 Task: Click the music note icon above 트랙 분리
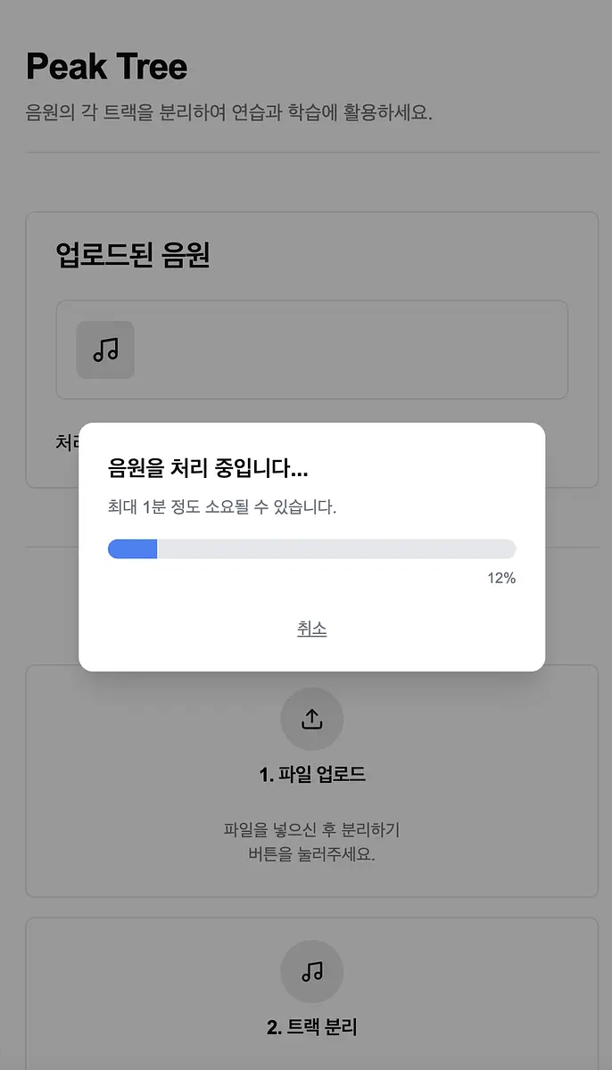tap(311, 972)
